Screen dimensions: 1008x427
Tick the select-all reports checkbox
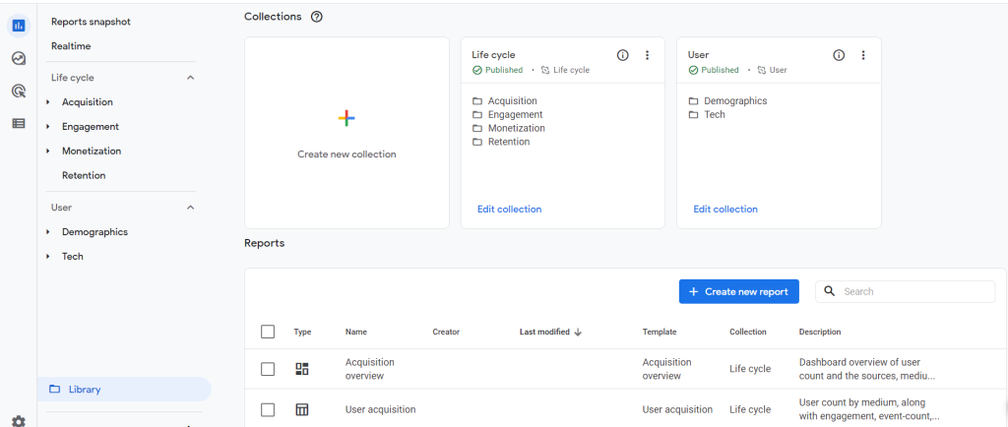(x=268, y=332)
